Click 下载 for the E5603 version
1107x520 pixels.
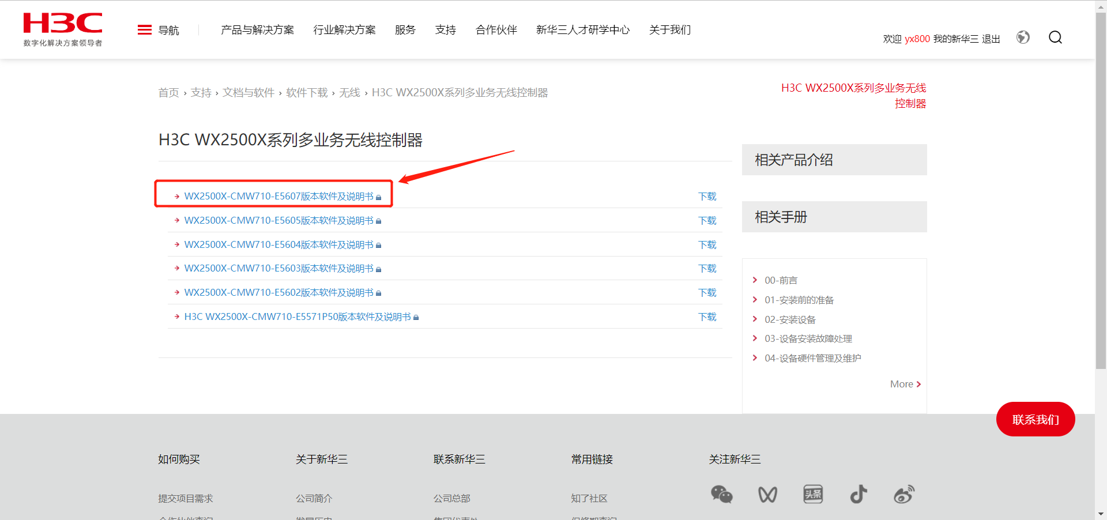[x=707, y=269]
